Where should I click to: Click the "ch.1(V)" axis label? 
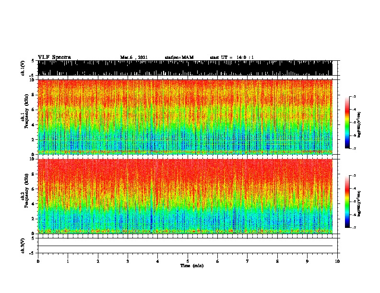(23, 68)
